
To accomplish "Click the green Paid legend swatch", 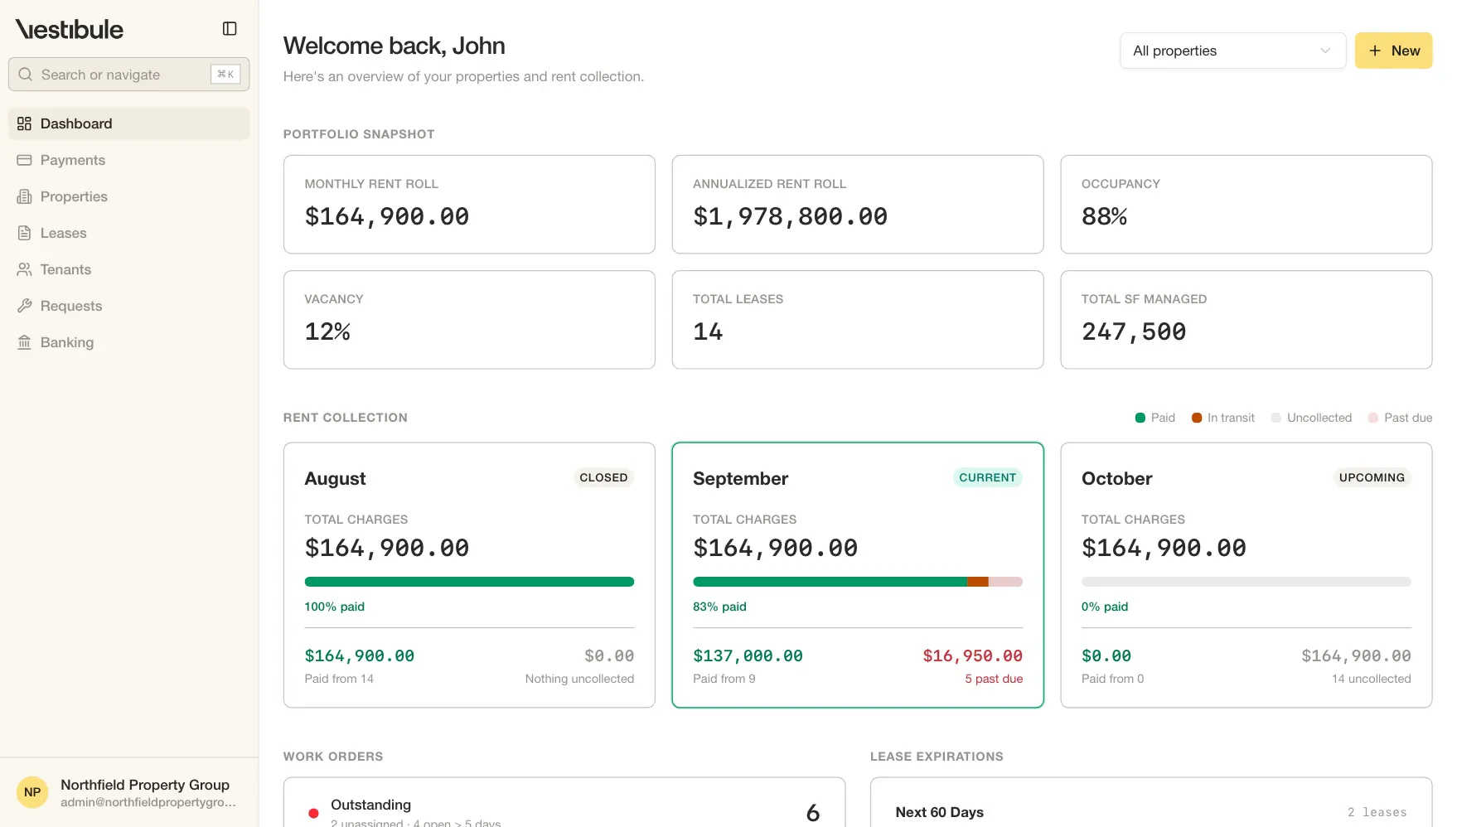I will click(x=1140, y=418).
